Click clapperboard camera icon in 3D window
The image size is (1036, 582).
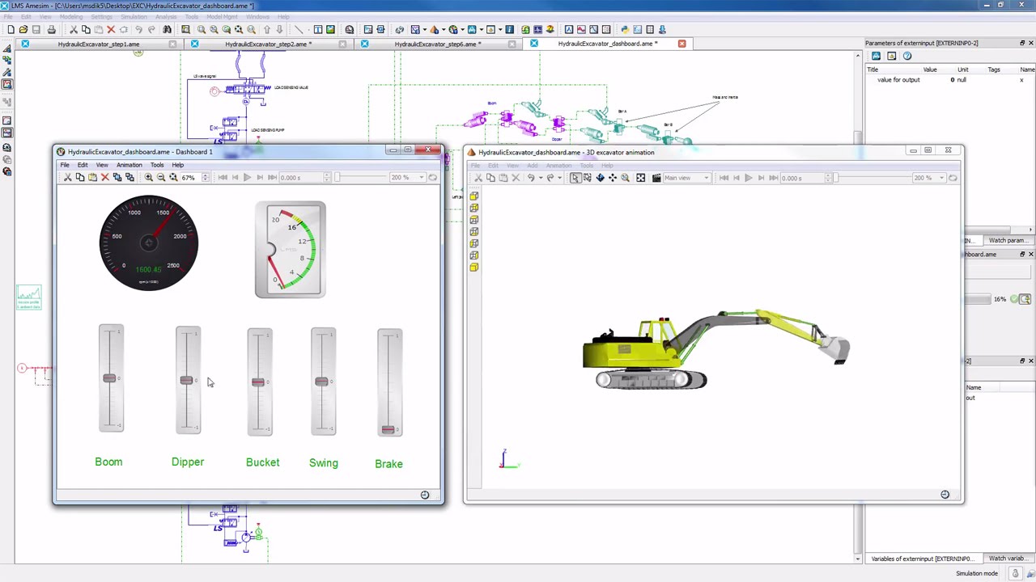656,178
